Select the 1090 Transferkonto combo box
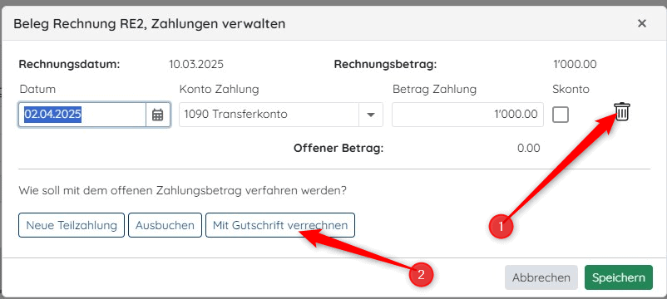Screen dimensions: 667x299 (281, 115)
